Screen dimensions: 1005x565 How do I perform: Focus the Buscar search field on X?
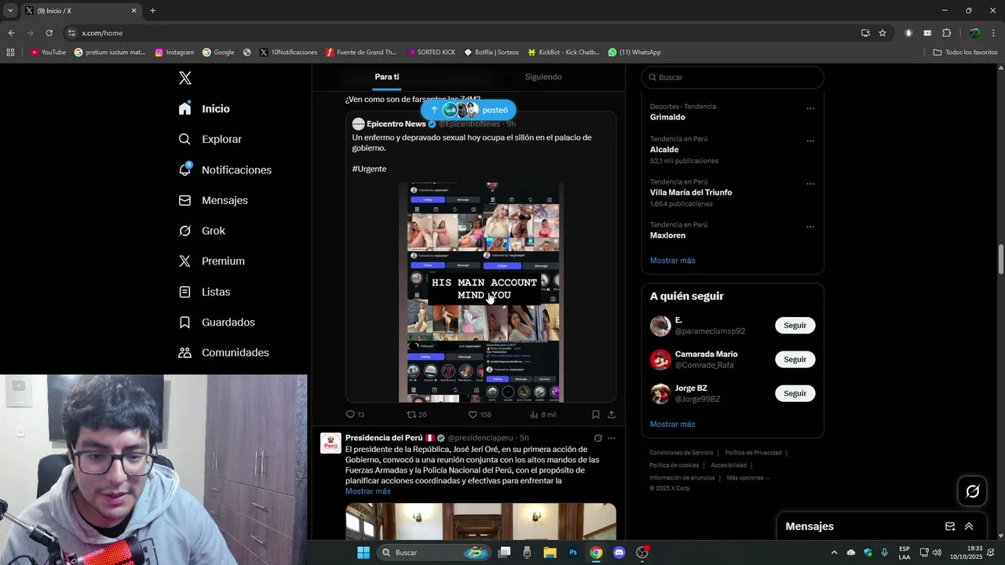733,78
